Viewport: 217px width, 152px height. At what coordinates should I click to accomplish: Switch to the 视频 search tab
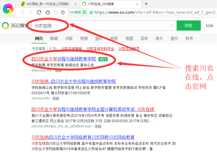coord(84,38)
